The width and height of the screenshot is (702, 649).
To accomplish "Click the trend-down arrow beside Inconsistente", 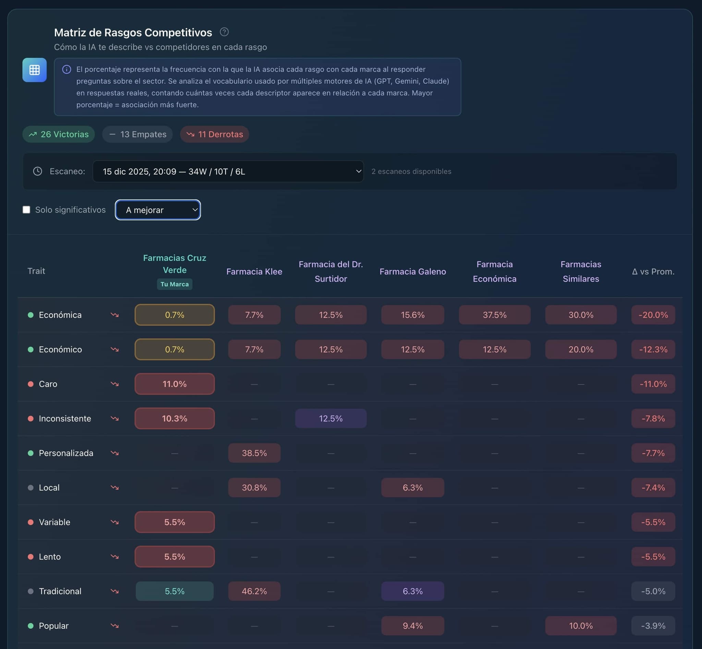I will [114, 418].
